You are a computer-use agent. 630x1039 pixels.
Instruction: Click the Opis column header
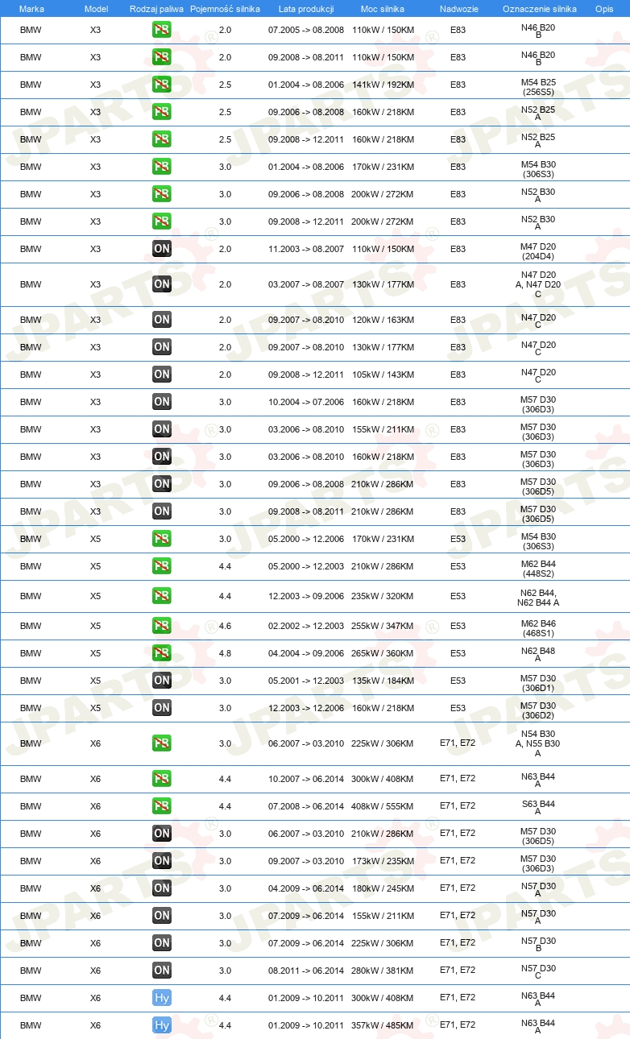tap(603, 8)
